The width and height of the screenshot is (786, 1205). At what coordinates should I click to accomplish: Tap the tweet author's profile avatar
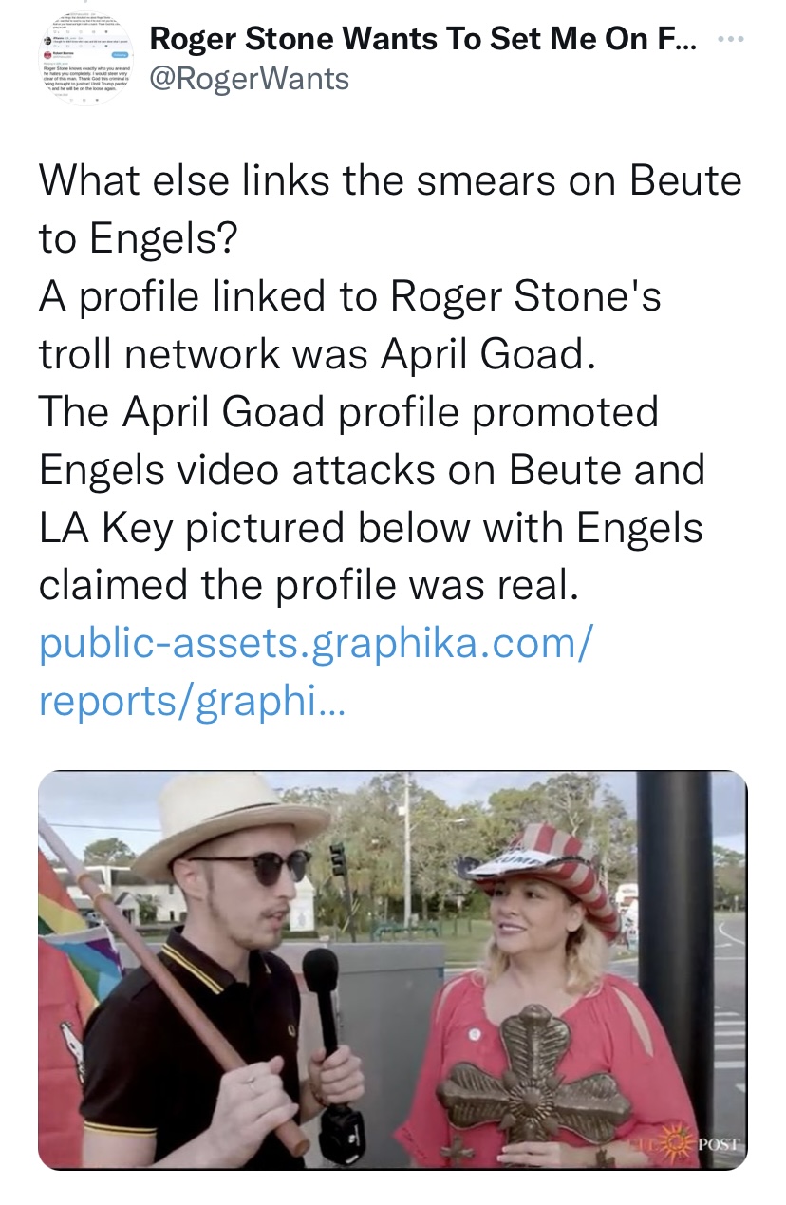coord(89,57)
